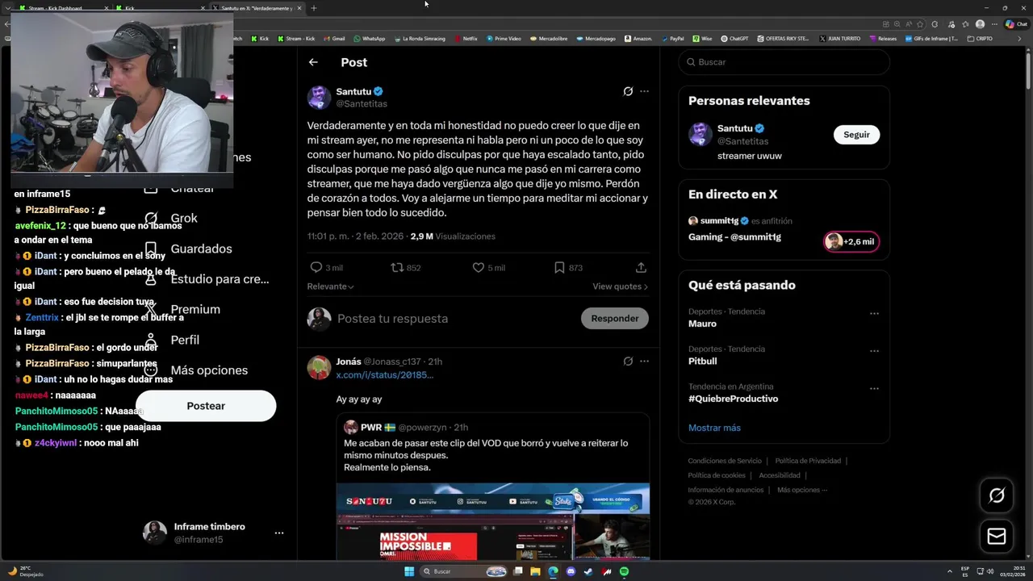The image size is (1033, 581).
Task: Open the Gmail bookmark
Action: pyautogui.click(x=334, y=39)
